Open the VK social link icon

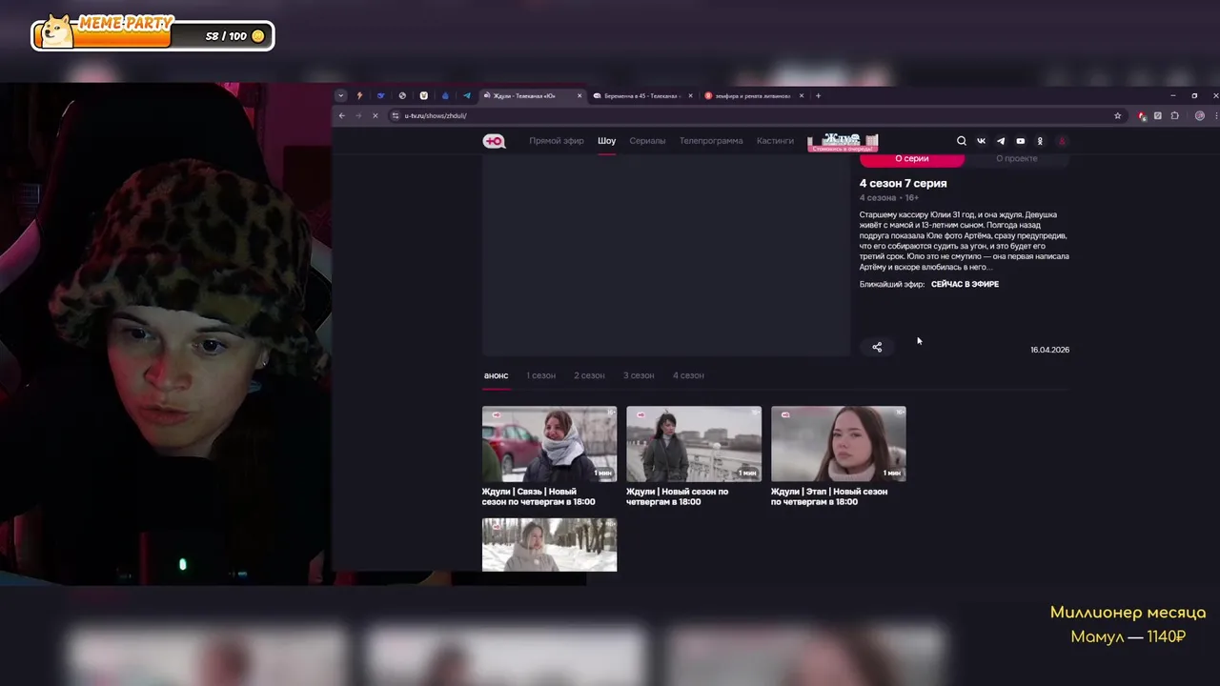[981, 141]
